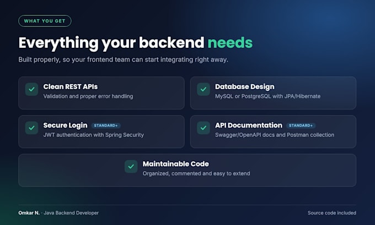Click the STANDARD+ badge next to API Documentation
The height and width of the screenshot is (225, 375).
(x=301, y=125)
